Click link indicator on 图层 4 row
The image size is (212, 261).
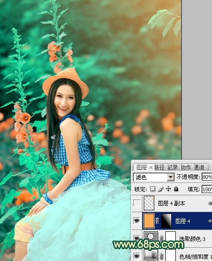point(210,221)
